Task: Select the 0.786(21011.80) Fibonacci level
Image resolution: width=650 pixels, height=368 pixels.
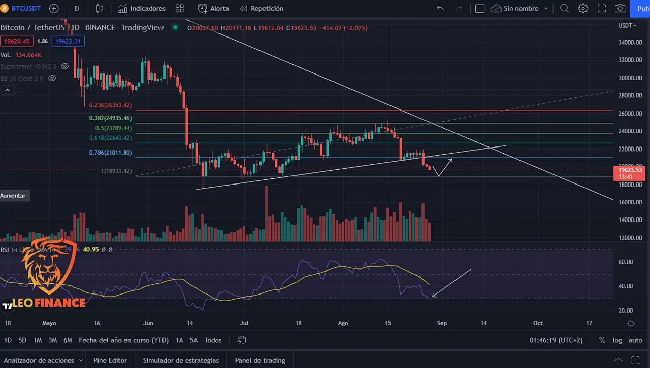Action: tap(110, 152)
